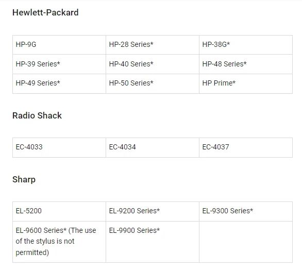Click the HP-48 Series* cell

point(246,64)
